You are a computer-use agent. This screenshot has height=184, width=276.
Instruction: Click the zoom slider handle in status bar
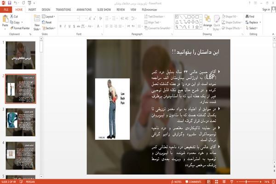[246, 182]
